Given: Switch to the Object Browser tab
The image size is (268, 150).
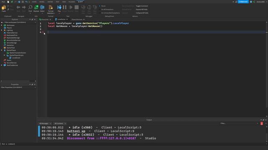Looking at the screenshot, I should pyautogui.click(x=77, y=20).
